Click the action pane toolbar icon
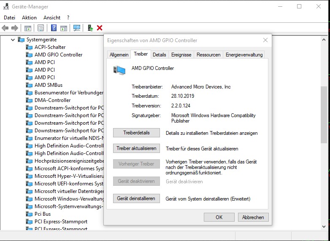The width and height of the screenshot is (330, 241). 64,28
